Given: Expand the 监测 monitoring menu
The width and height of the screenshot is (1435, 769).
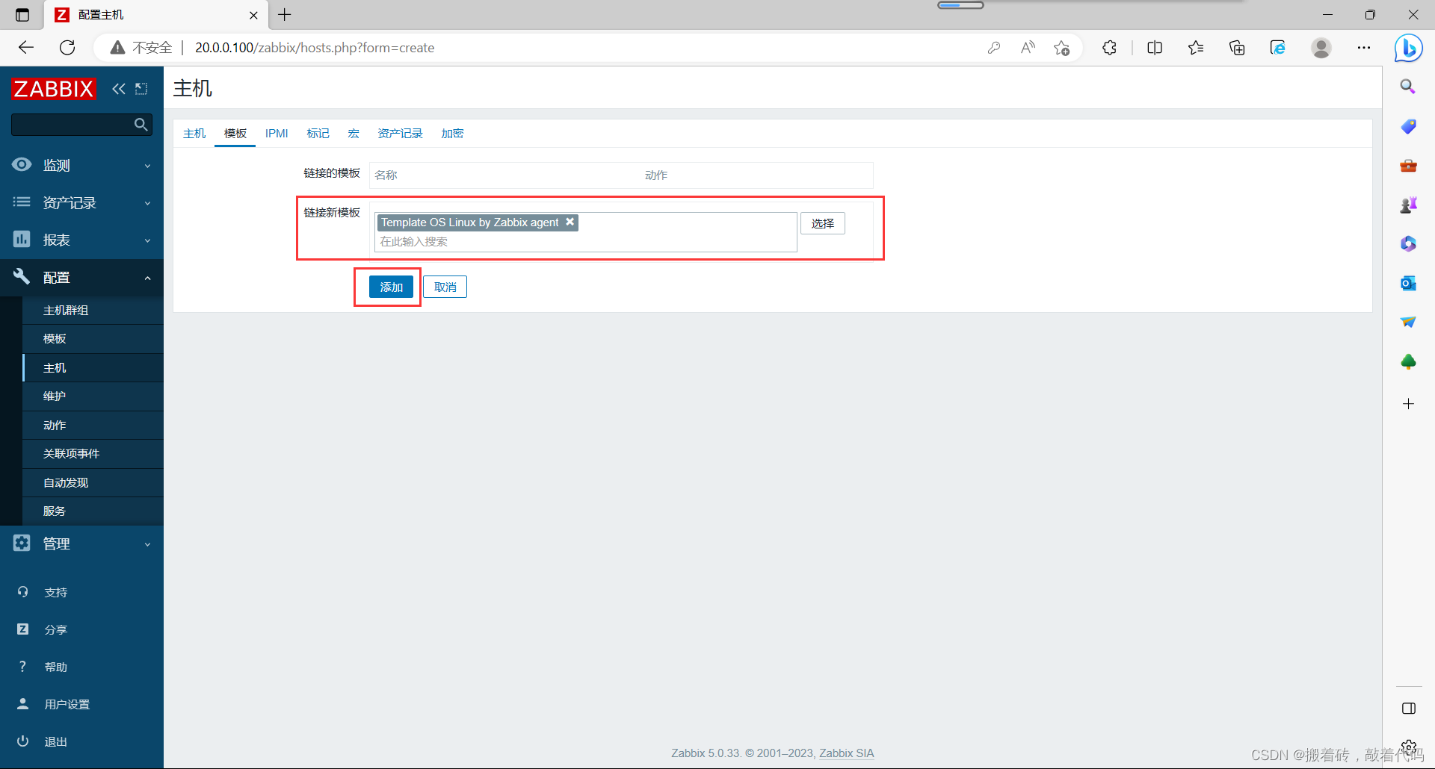Looking at the screenshot, I should pyautogui.click(x=81, y=165).
